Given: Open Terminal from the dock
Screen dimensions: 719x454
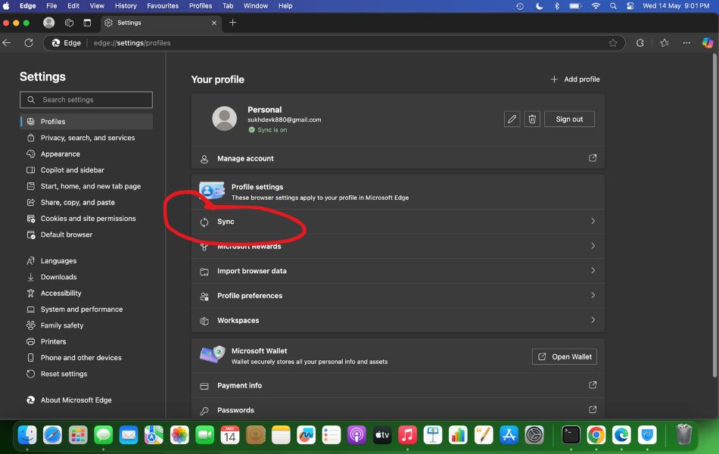Looking at the screenshot, I should pyautogui.click(x=571, y=434).
